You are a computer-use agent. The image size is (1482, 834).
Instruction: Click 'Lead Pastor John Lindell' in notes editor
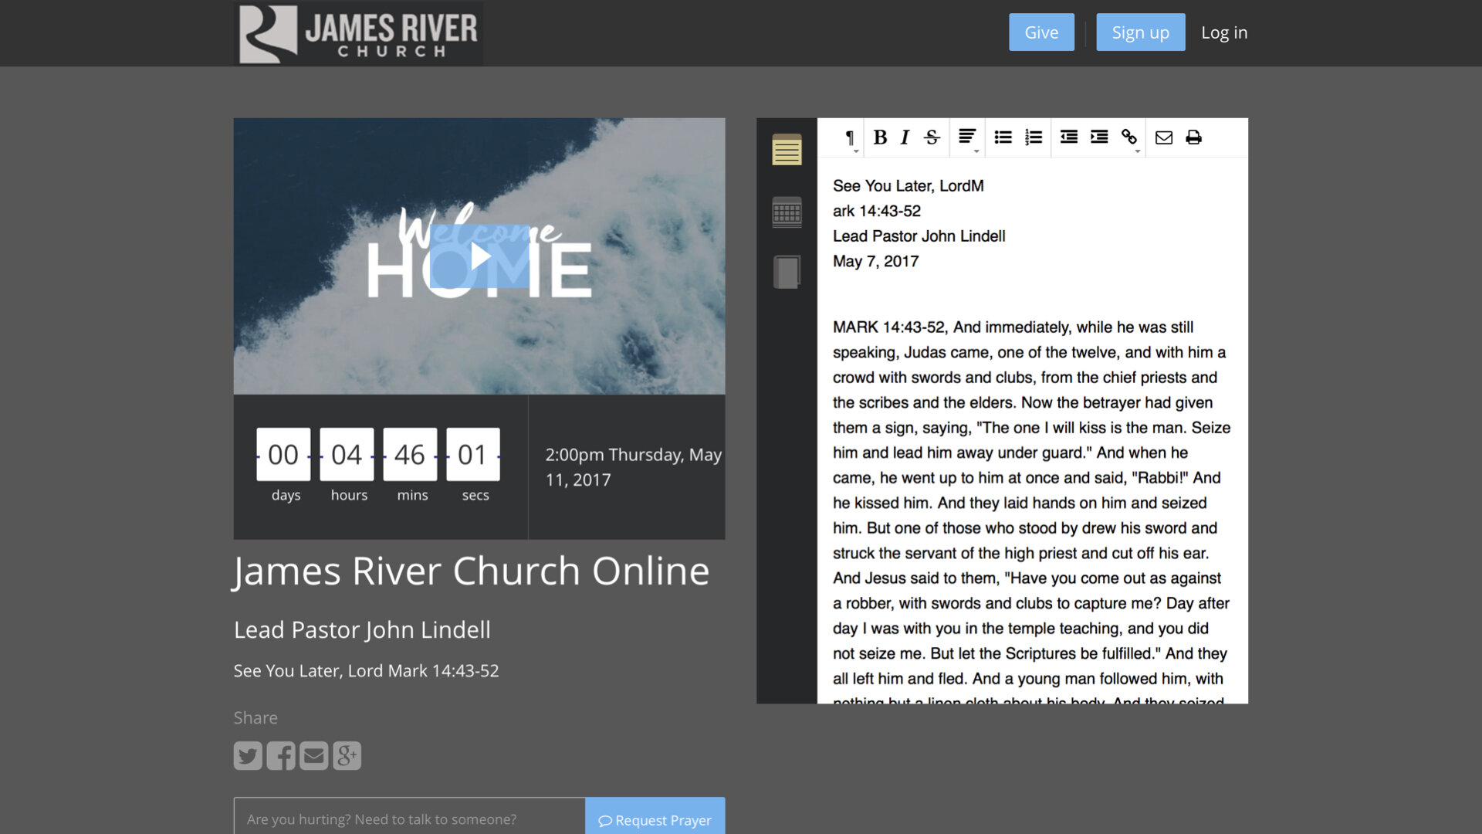tap(919, 236)
